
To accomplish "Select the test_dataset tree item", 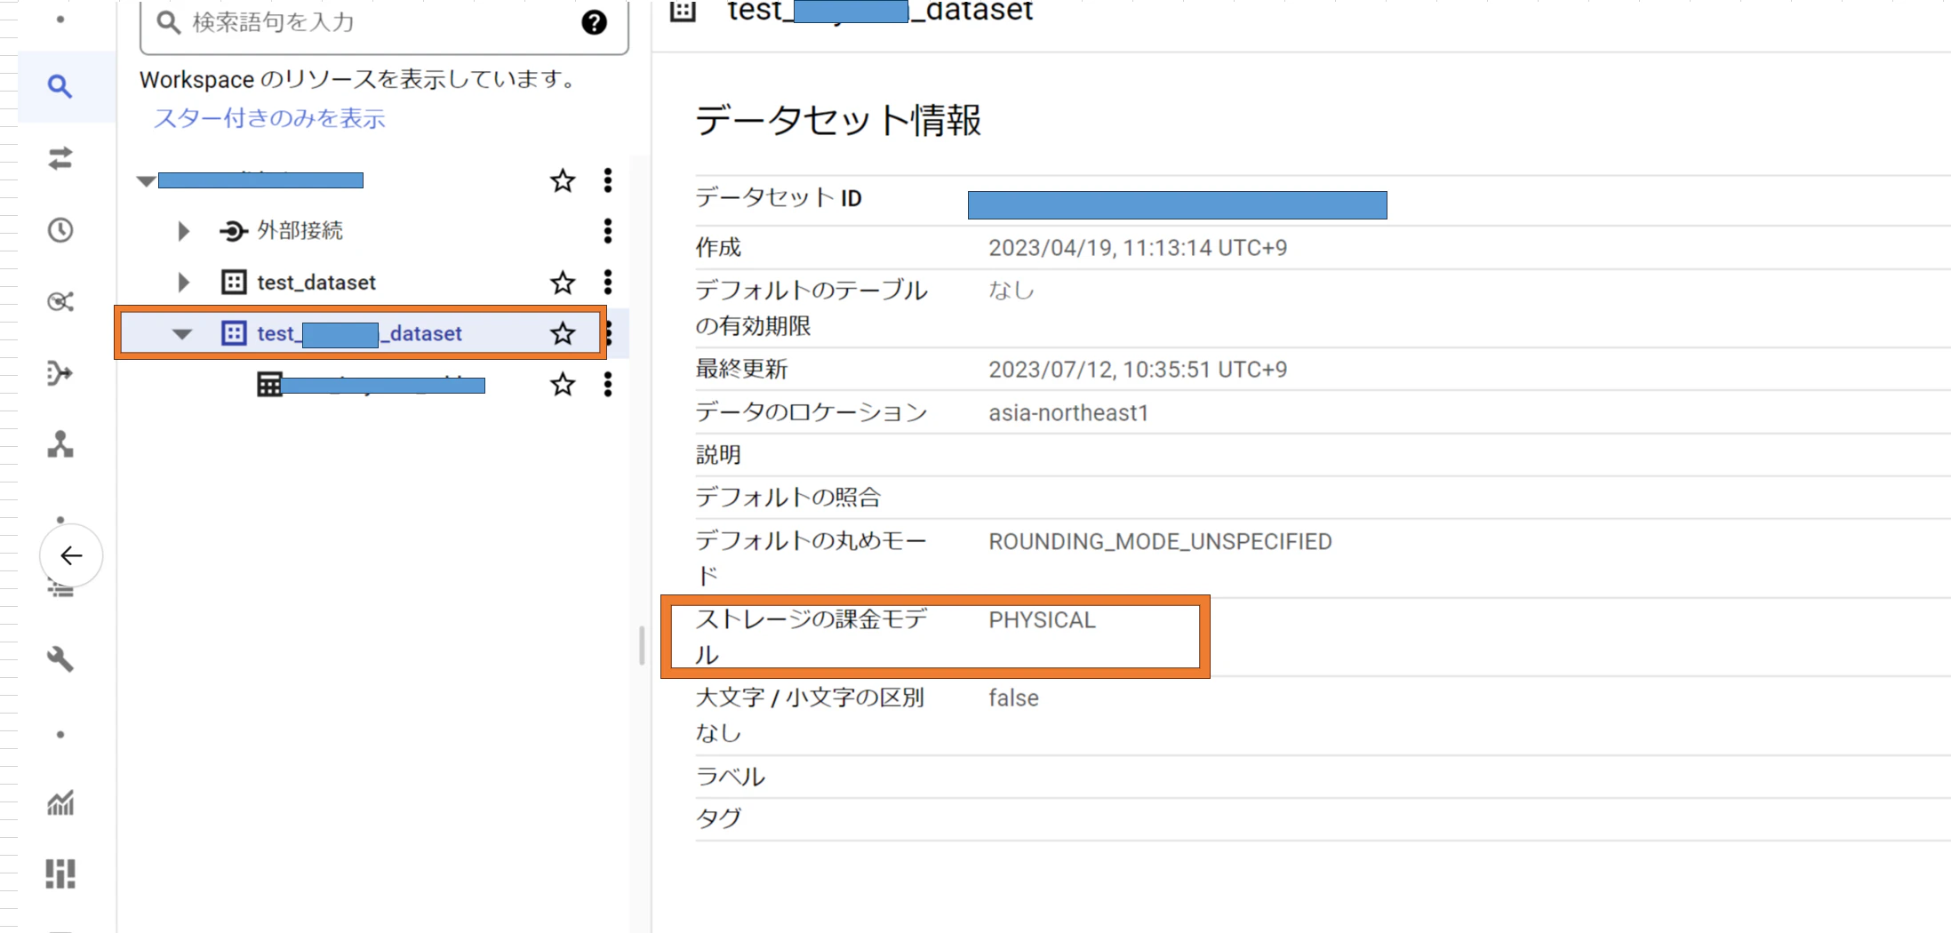I will coord(316,283).
